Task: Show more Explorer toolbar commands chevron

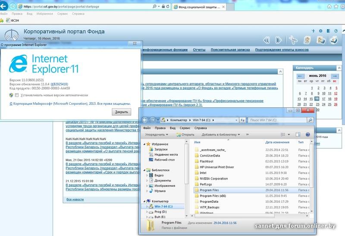Action: (x=247, y=135)
